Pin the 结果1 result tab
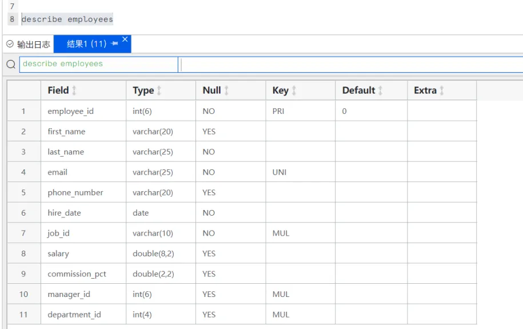This screenshot has width=523, height=329. (x=114, y=43)
